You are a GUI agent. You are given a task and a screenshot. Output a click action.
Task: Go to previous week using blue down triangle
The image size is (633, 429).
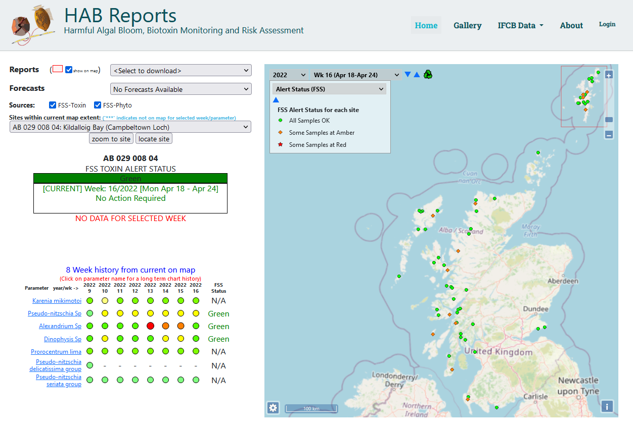click(x=408, y=74)
